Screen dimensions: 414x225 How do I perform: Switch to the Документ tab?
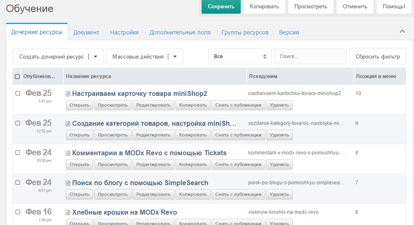pos(86,32)
